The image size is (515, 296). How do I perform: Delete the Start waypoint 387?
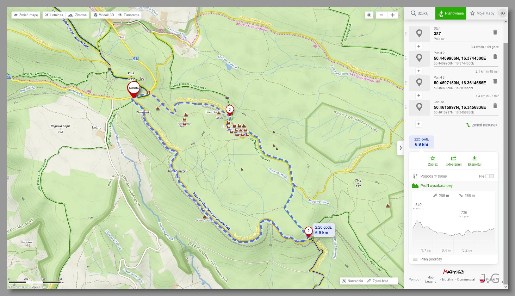click(x=495, y=32)
